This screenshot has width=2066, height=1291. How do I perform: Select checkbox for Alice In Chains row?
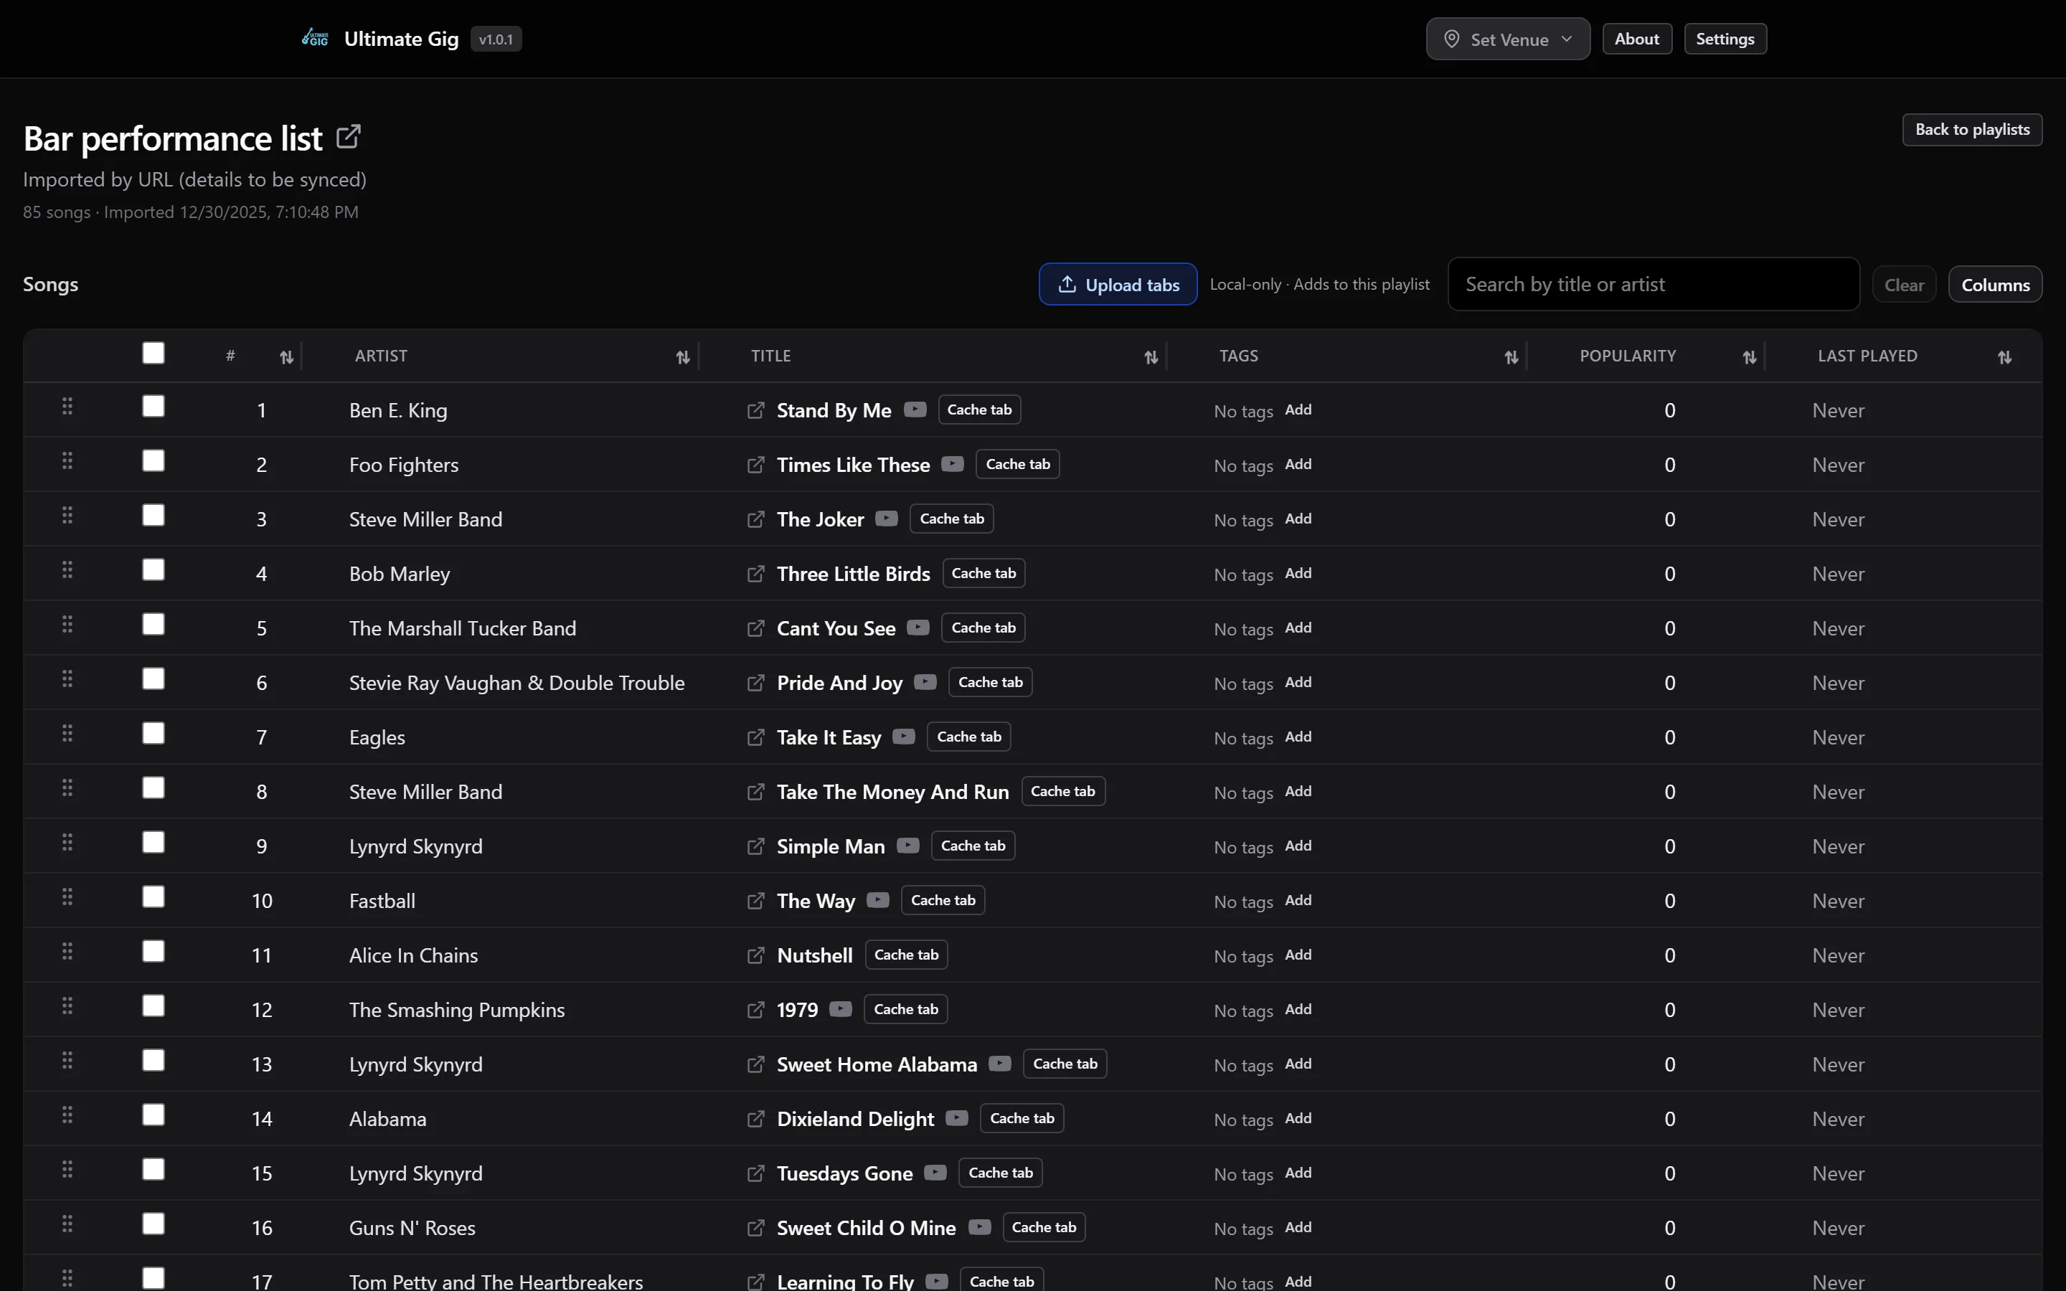coord(154,952)
